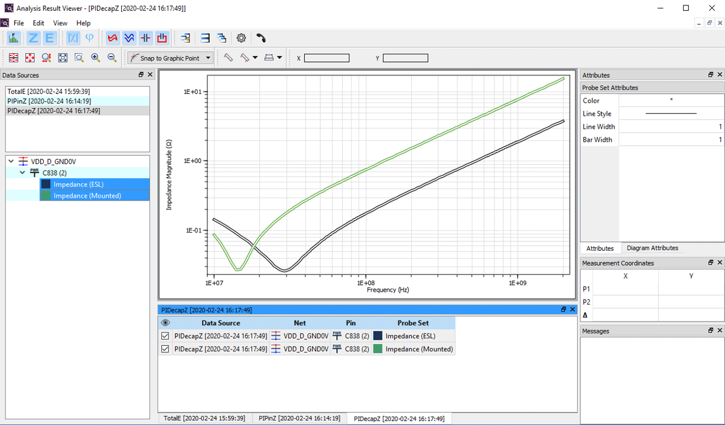Click the red four-arrows fit icon
The image size is (725, 425).
pos(30,58)
